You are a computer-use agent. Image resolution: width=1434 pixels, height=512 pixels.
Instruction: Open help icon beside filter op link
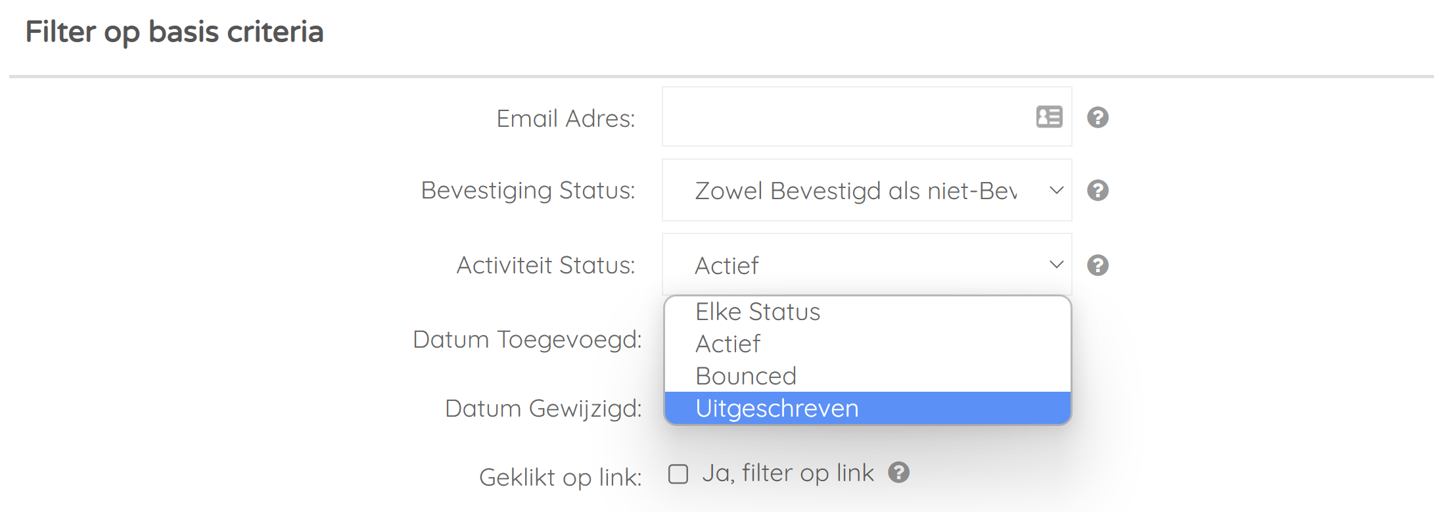click(x=898, y=473)
